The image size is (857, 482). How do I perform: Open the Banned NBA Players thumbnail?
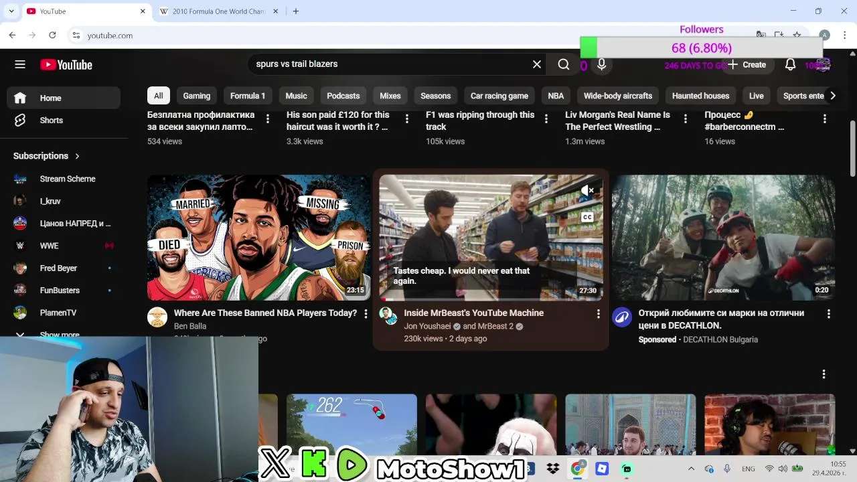pos(258,238)
